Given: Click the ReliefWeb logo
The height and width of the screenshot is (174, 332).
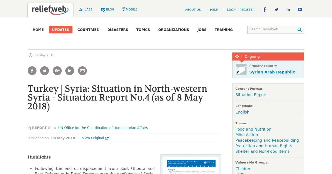Looking at the screenshot, I should (x=50, y=10).
